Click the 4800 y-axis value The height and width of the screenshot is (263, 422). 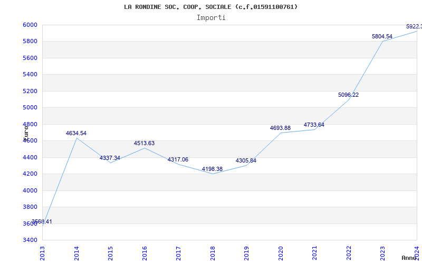(30, 124)
